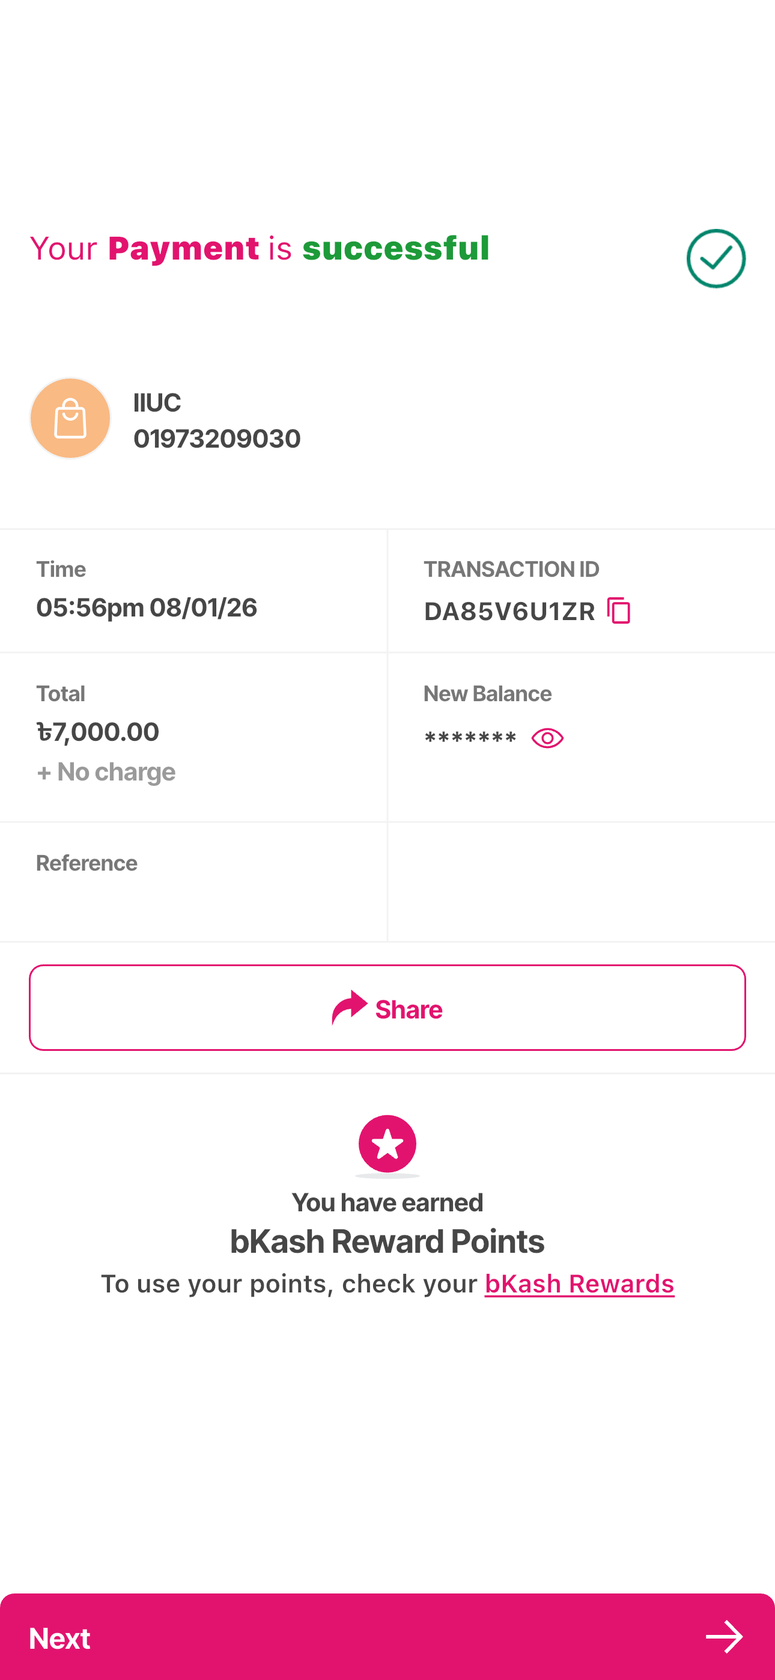Click the Reference field label
Viewport: 775px width, 1680px height.
tap(87, 863)
